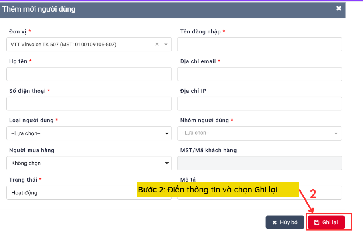
Task: Expand the Người mua hàng dropdown
Action: pyautogui.click(x=89, y=163)
